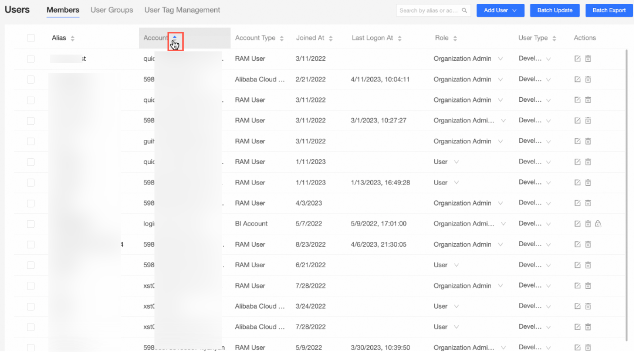Open User Type dropdown for 7/28/2022 admin
The image size is (634, 352).
548,286
